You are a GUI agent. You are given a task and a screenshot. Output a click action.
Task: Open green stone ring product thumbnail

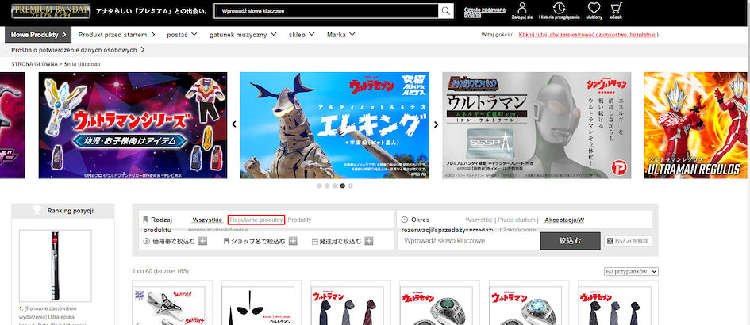coord(437,306)
